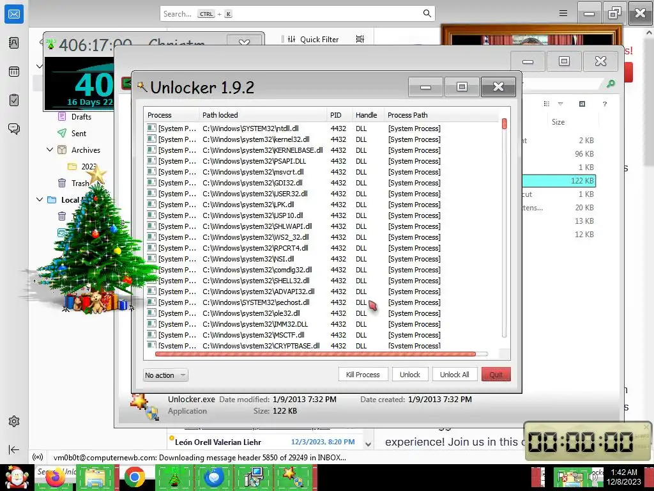Sort by PID column header

point(339,115)
